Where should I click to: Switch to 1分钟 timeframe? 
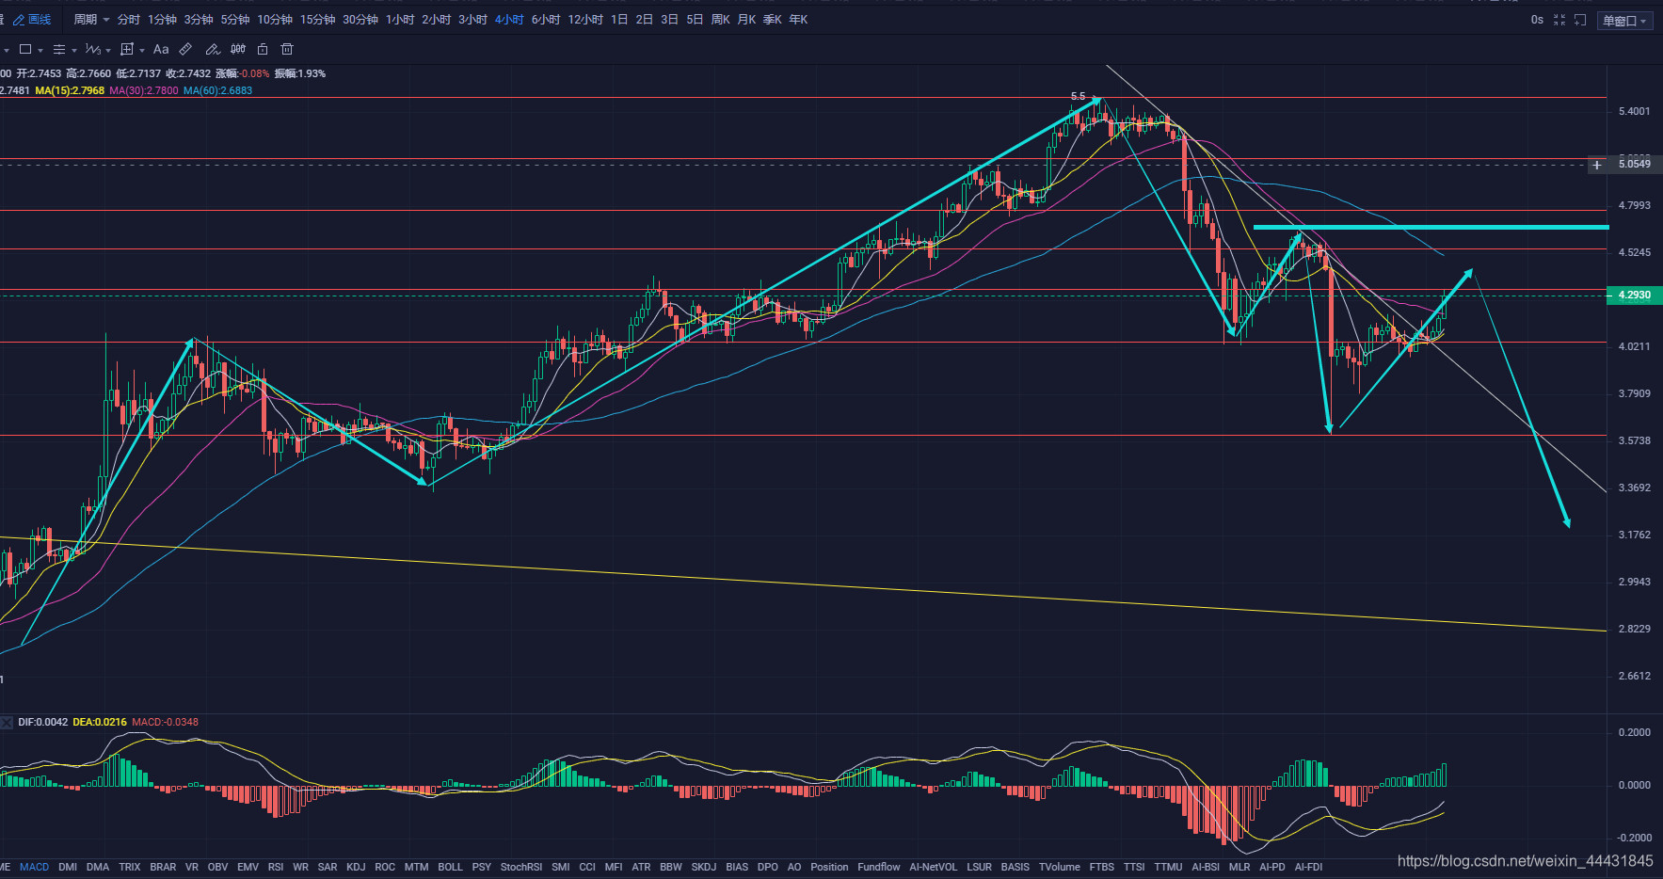[162, 20]
